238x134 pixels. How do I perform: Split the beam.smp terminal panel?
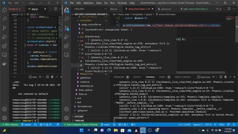point(221,77)
